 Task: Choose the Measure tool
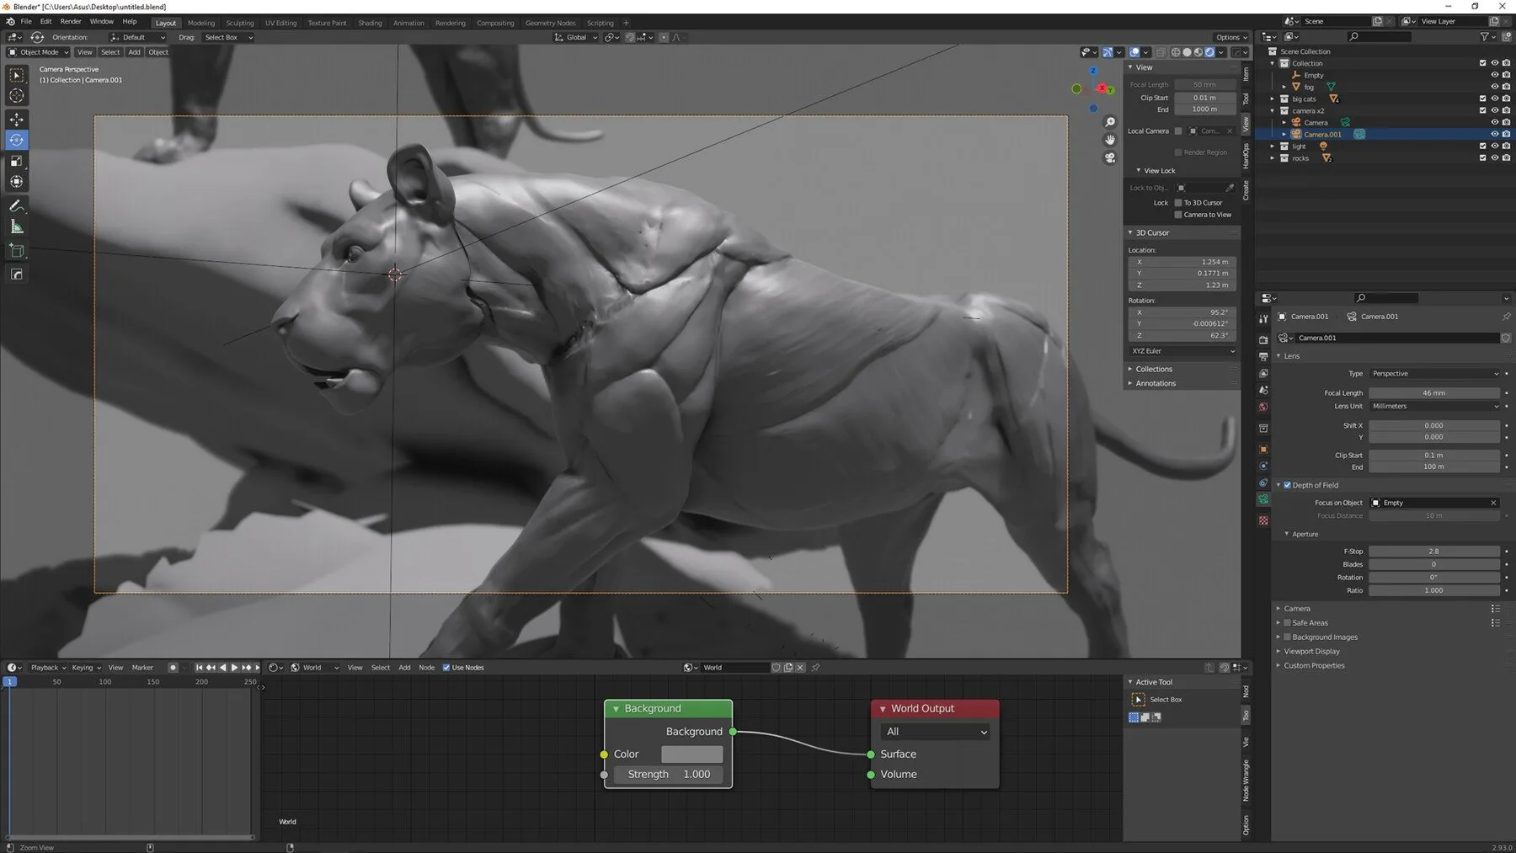click(17, 227)
